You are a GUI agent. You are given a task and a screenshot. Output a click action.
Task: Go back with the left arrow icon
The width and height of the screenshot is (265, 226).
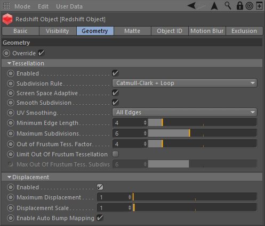coord(191,6)
